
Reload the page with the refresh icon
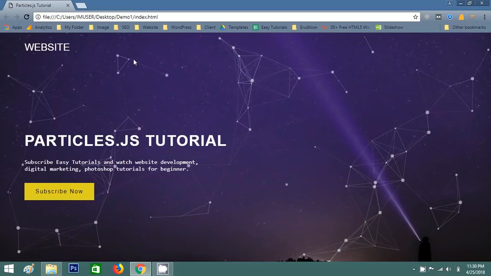27,17
